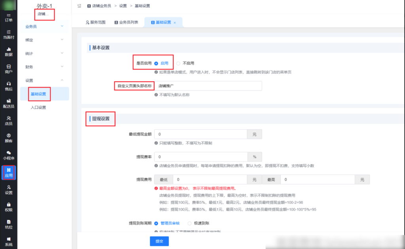
Task: Click the 售后 headset icon
Action: coord(8,85)
